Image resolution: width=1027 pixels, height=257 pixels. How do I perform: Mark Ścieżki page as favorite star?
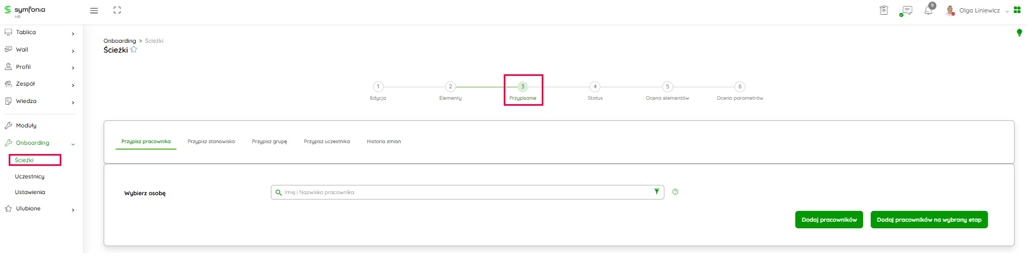tap(134, 50)
